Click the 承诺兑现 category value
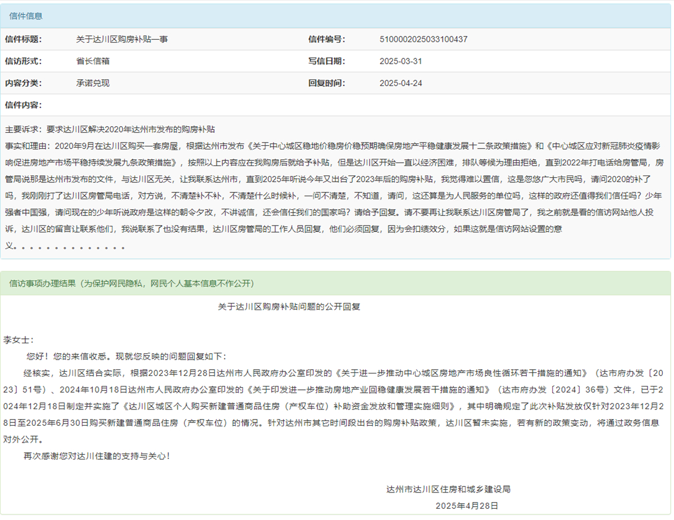Screen dimensions: 674x520 [93, 83]
